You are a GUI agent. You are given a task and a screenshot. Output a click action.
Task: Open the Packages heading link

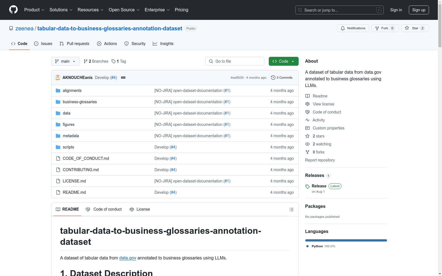tap(315, 206)
